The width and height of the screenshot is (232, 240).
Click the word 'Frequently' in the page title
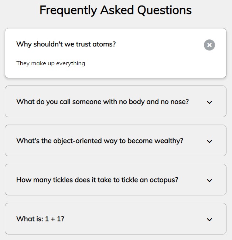[x=68, y=11]
